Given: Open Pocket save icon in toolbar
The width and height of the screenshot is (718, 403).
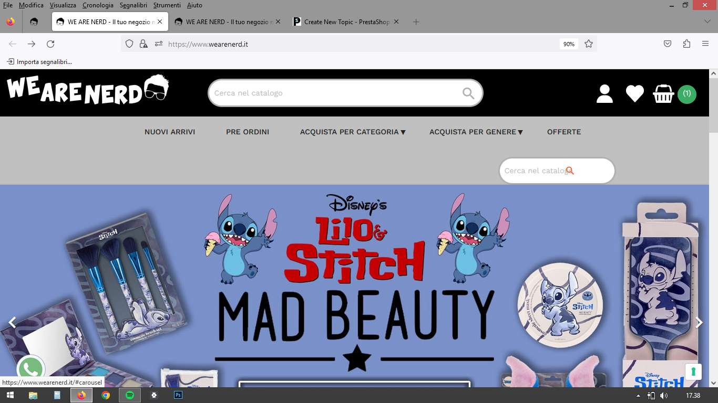Looking at the screenshot, I should point(668,44).
